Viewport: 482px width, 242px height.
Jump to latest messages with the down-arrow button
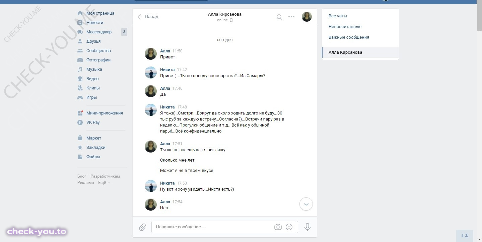pos(306,204)
